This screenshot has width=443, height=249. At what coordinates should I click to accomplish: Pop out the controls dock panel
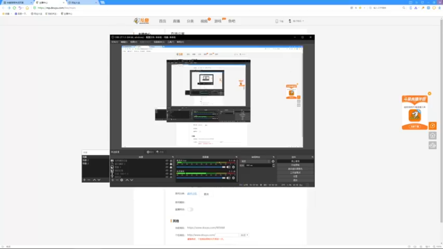pos(312,157)
